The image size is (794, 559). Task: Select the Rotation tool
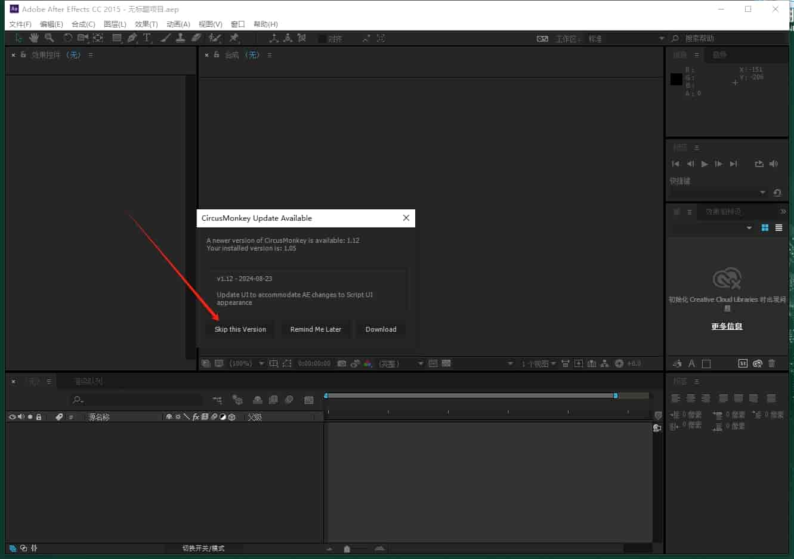click(x=68, y=38)
